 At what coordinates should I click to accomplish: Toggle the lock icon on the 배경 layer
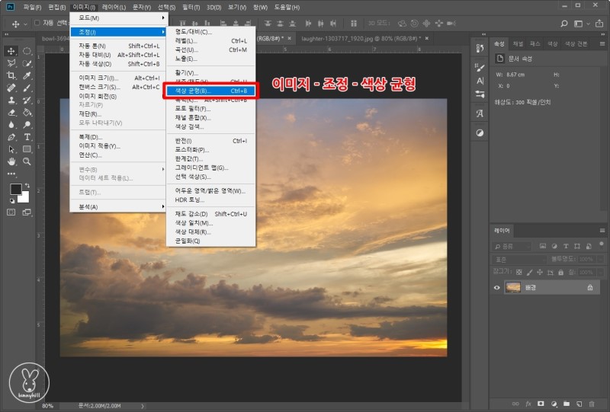pyautogui.click(x=589, y=287)
